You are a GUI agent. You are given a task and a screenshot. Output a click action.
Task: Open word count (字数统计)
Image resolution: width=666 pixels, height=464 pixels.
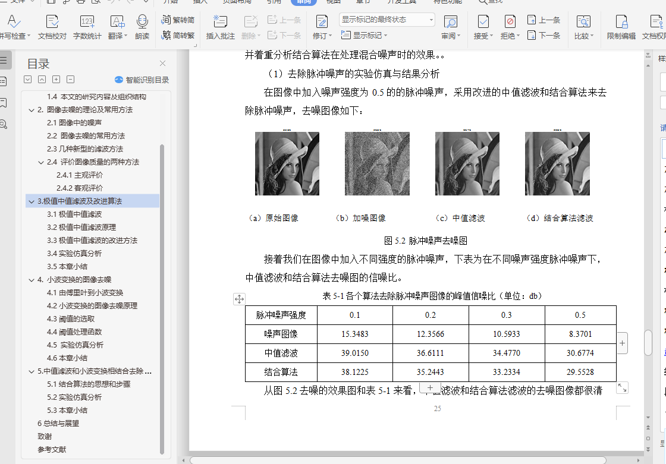tap(87, 27)
